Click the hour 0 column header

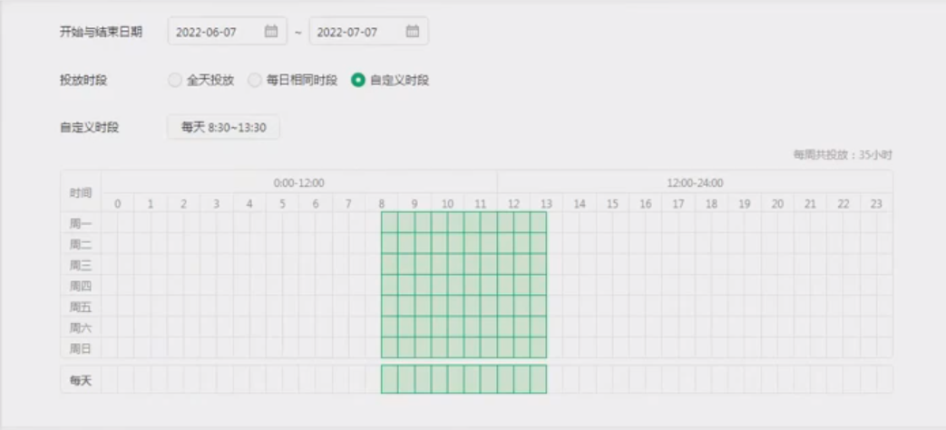click(x=118, y=204)
